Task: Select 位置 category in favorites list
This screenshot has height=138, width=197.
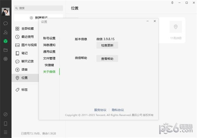Action: (25, 78)
